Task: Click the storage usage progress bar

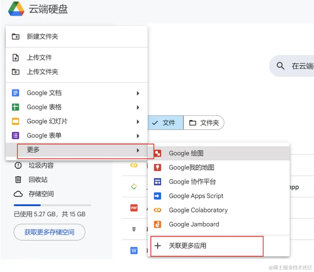Action: click(52, 205)
